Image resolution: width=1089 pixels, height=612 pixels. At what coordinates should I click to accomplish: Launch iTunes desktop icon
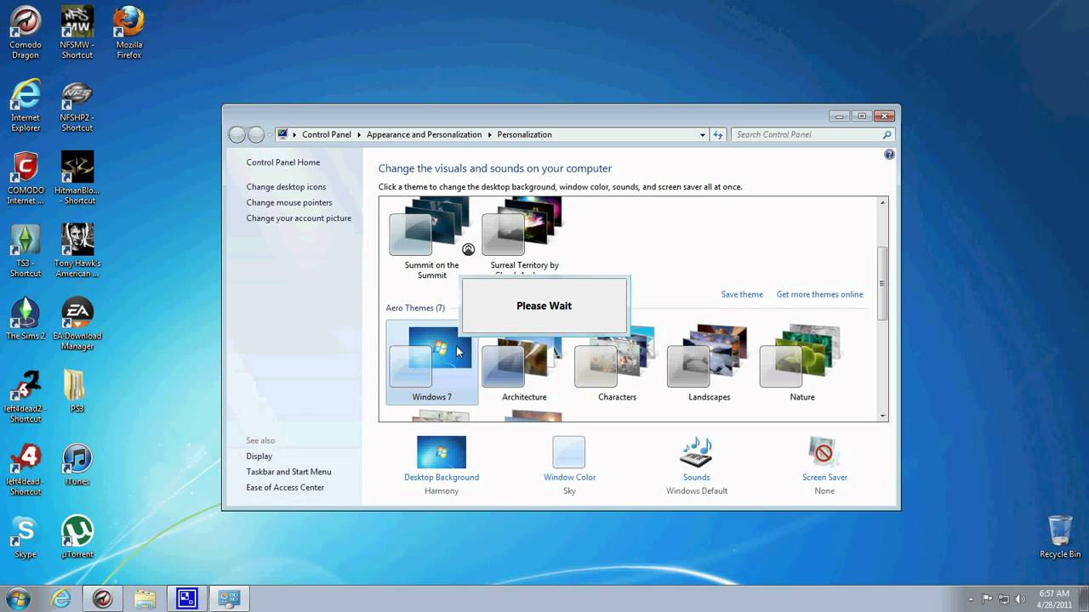77,465
